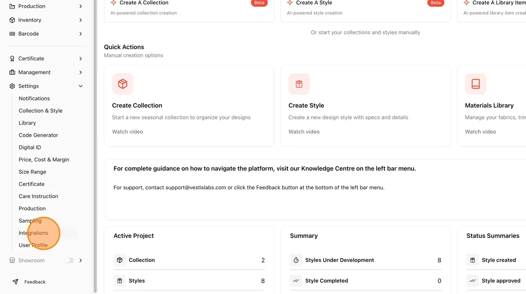The image size is (526, 294).
Task: Click the sparkle icon beside Create A Style
Action: pos(290,3)
